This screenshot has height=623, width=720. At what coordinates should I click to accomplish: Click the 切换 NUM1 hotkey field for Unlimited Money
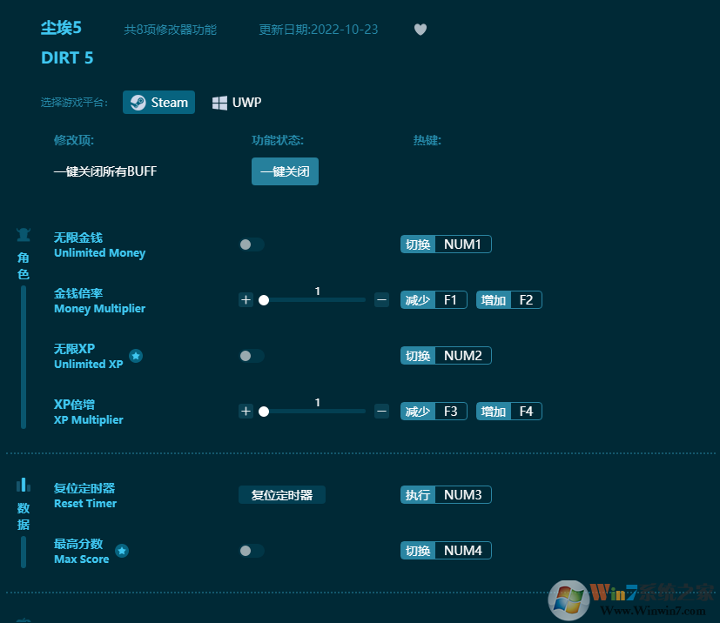[446, 244]
